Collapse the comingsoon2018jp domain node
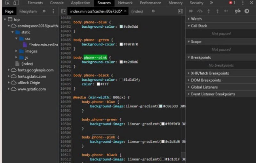Screen dimensions: 256x163 pyautogui.click(x=9, y=26)
